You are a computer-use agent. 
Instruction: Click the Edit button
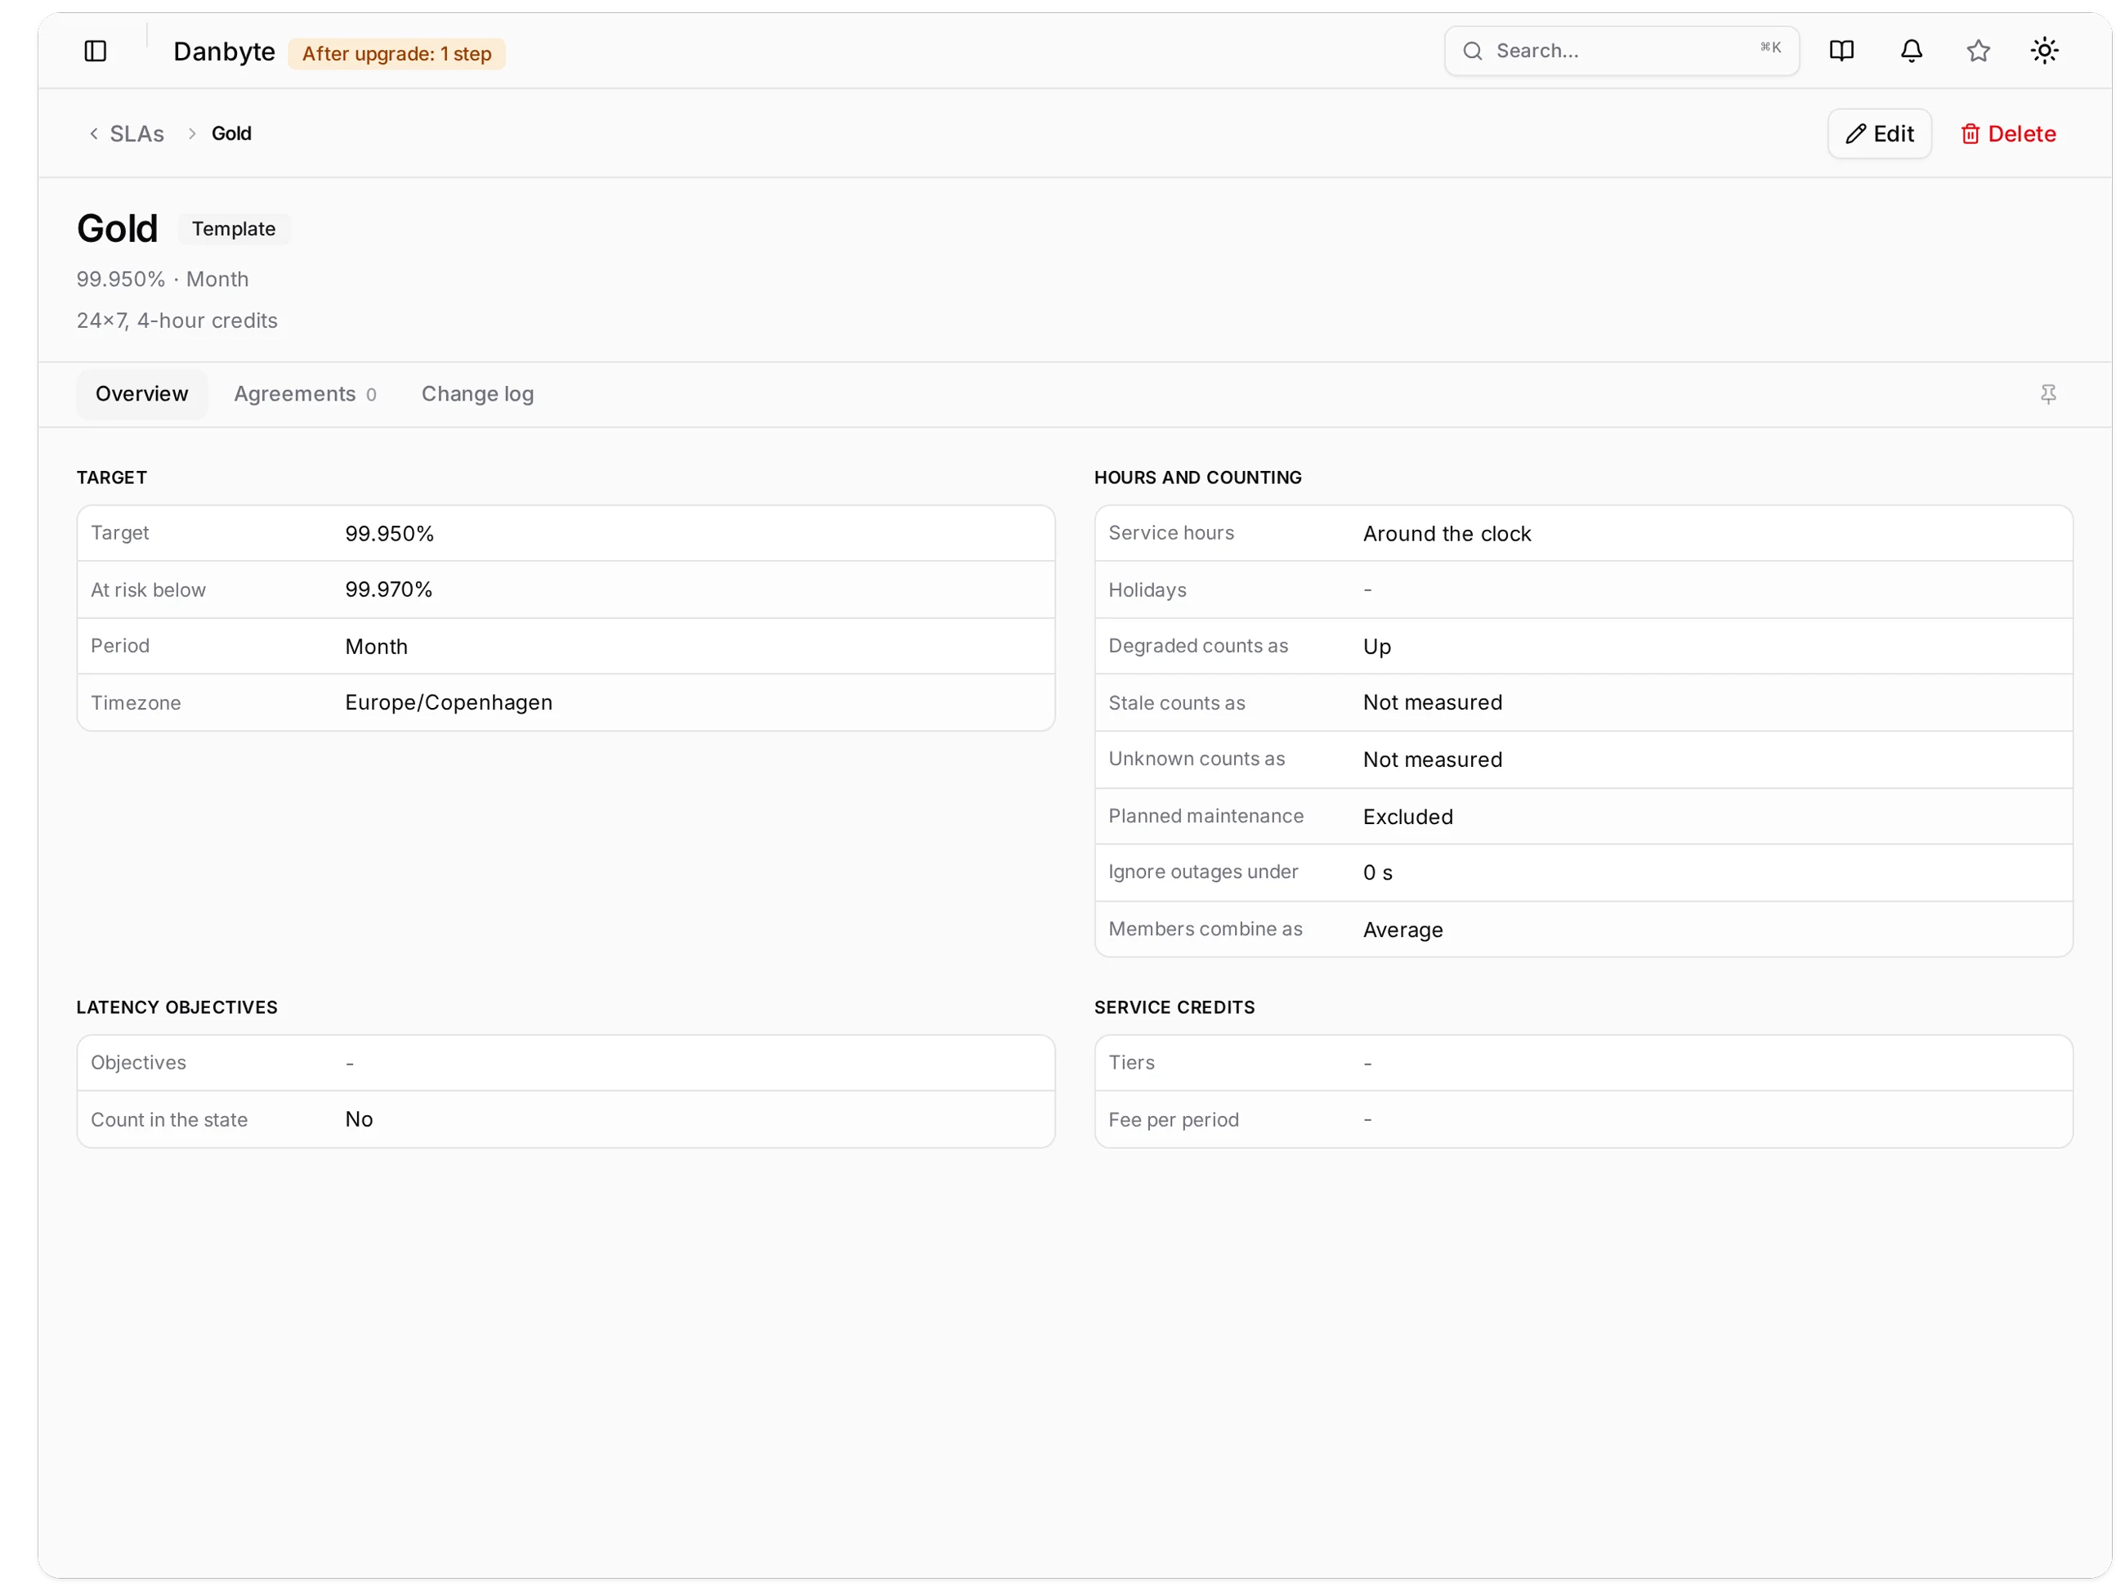pyautogui.click(x=1878, y=133)
